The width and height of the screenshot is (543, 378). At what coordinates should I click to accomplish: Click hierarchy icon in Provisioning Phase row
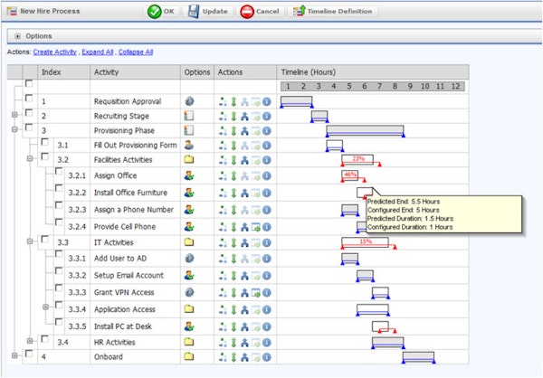244,131
